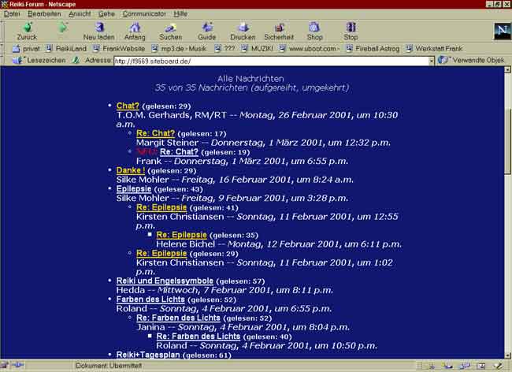The width and height of the screenshot is (512, 372).
Task: Click the Alle Nachrichten heading
Action: coord(250,79)
